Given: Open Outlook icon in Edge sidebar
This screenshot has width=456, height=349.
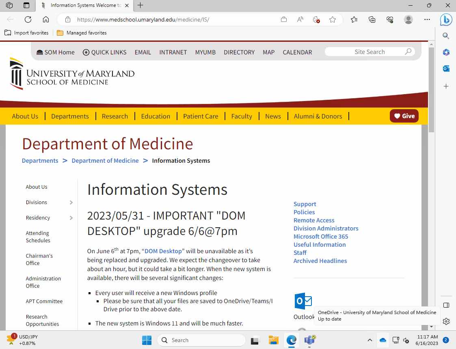Looking at the screenshot, I should 446,69.
